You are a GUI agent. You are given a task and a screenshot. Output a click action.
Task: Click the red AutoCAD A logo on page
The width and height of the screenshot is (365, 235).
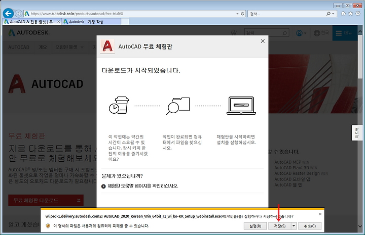click(17, 84)
